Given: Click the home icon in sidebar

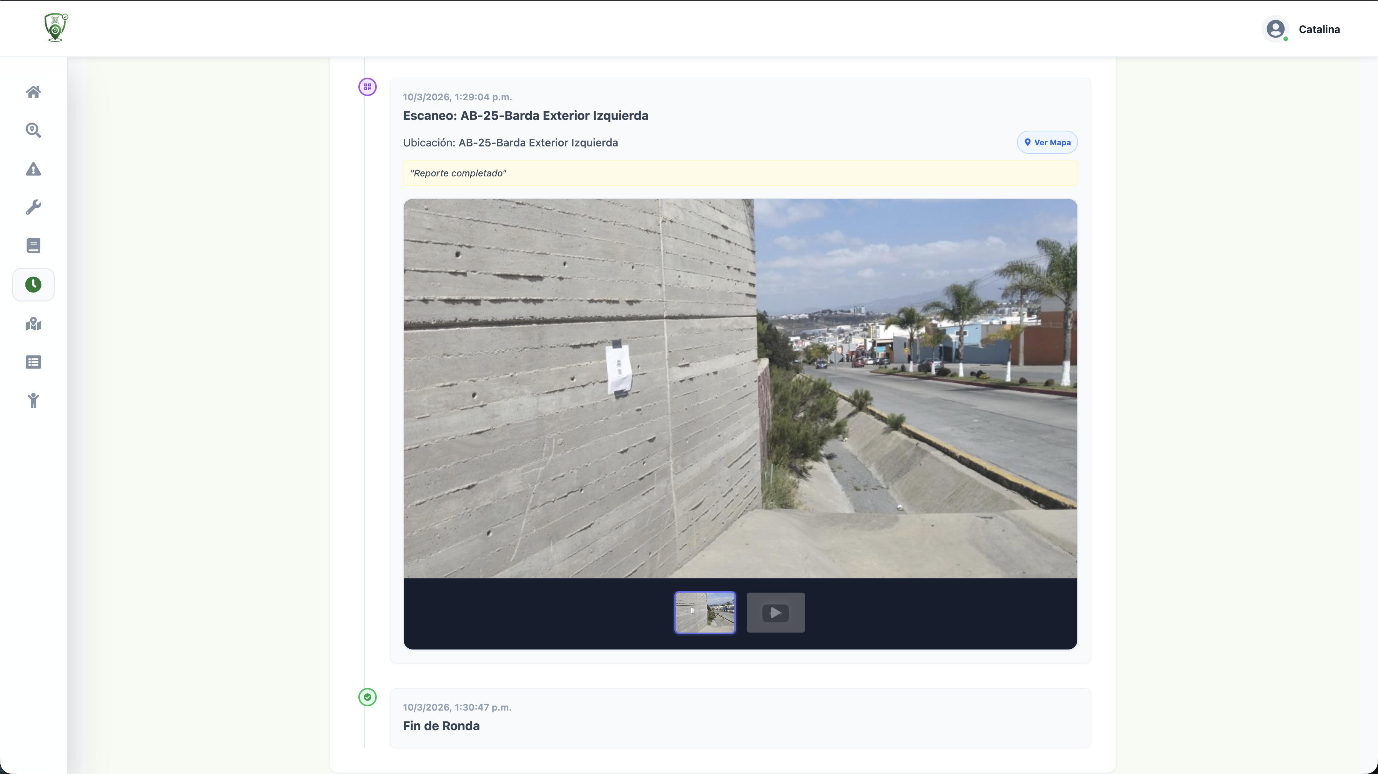Looking at the screenshot, I should (33, 92).
